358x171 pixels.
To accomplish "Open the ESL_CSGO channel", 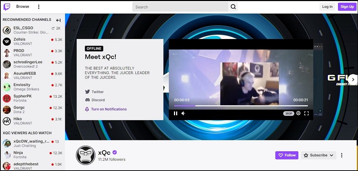I will click(x=33, y=30).
